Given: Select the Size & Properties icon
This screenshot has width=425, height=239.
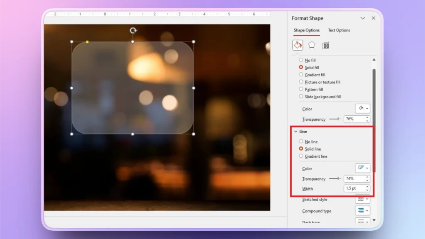Looking at the screenshot, I should coord(325,45).
